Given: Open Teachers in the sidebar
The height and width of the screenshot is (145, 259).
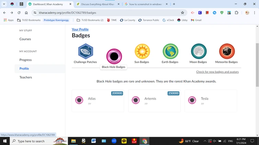Looking at the screenshot, I should (x=26, y=77).
